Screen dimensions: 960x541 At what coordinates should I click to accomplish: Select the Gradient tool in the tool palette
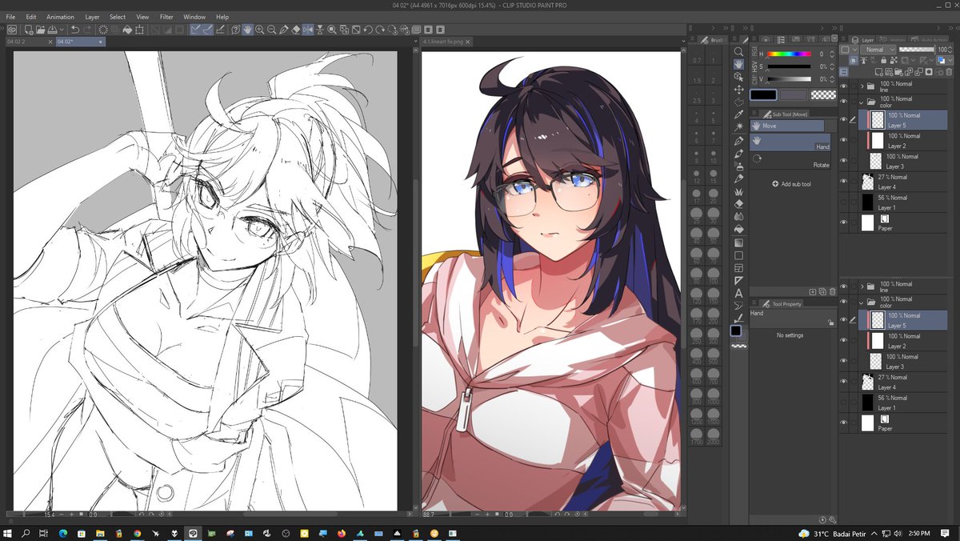click(x=738, y=242)
